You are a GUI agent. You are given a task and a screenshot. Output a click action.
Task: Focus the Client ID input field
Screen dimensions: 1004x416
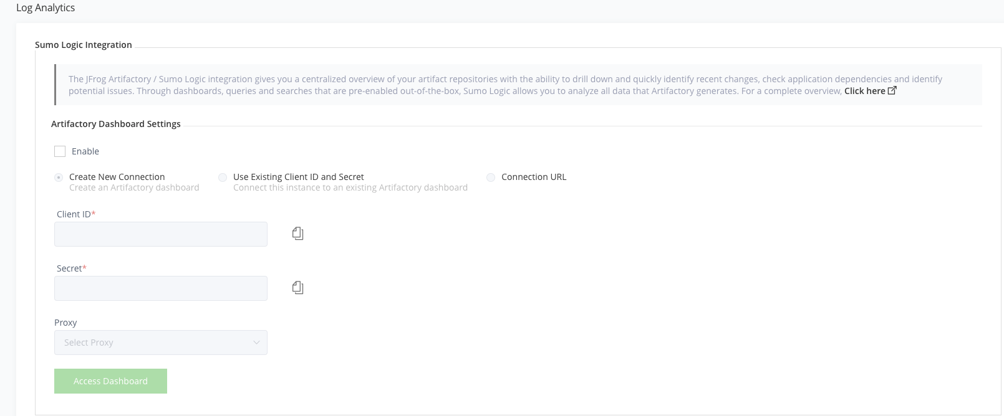tap(161, 234)
